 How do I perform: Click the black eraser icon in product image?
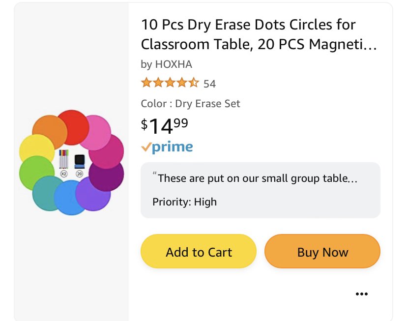click(x=80, y=160)
